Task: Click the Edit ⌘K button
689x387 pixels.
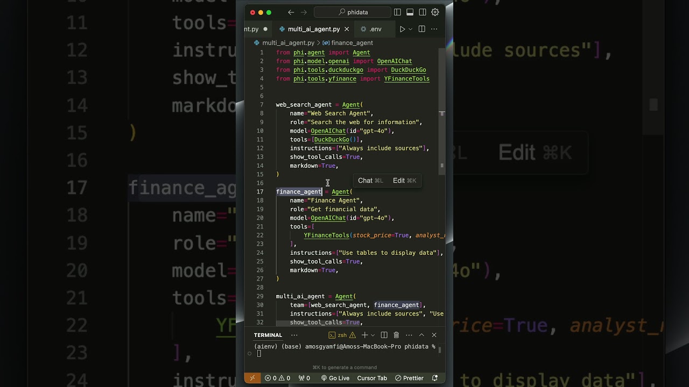Action: (x=404, y=181)
